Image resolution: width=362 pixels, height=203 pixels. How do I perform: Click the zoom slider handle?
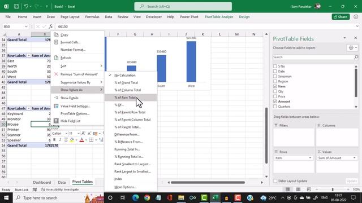pyautogui.click(x=333, y=189)
